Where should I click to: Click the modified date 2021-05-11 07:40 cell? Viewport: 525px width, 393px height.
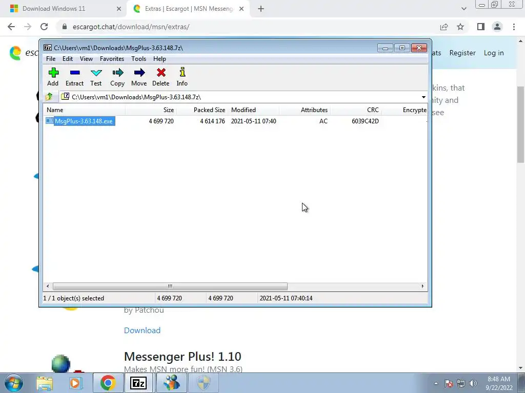click(253, 121)
